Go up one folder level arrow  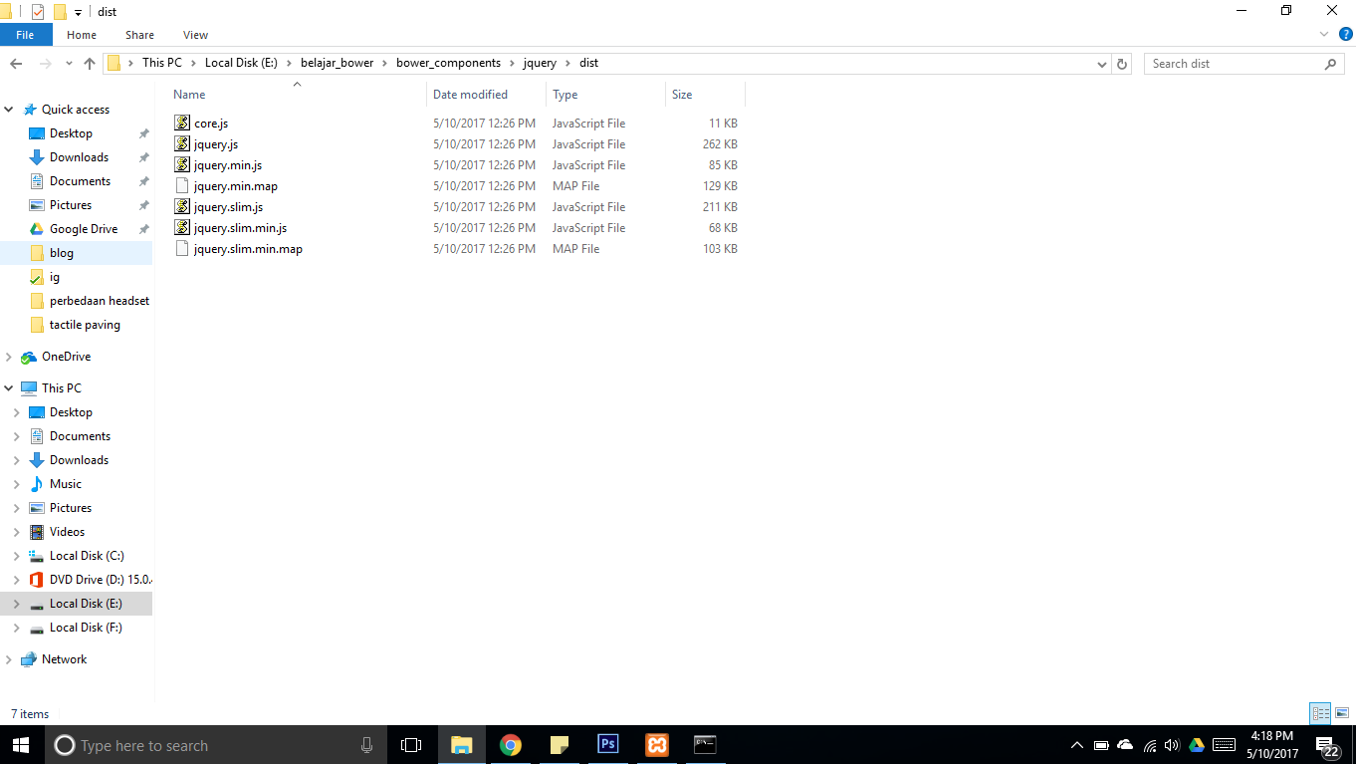pos(90,64)
